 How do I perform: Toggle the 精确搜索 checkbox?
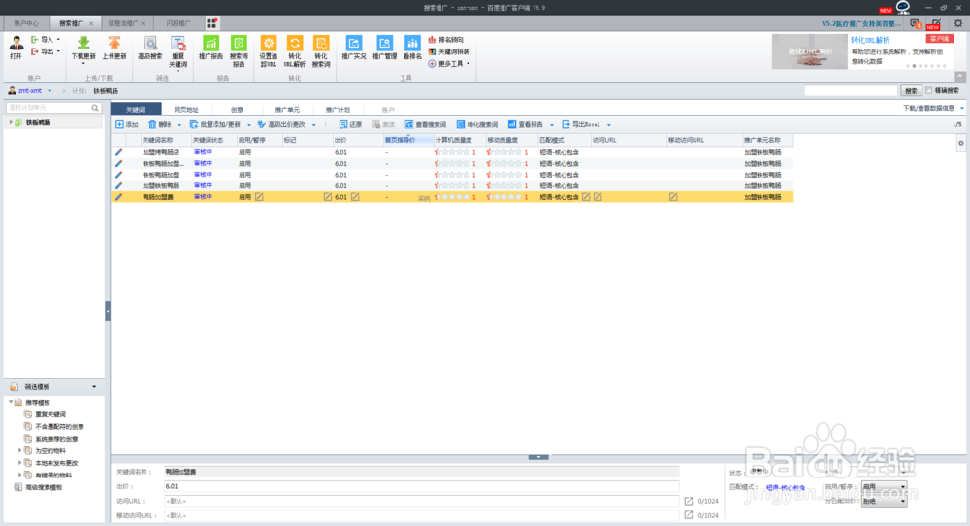[929, 90]
